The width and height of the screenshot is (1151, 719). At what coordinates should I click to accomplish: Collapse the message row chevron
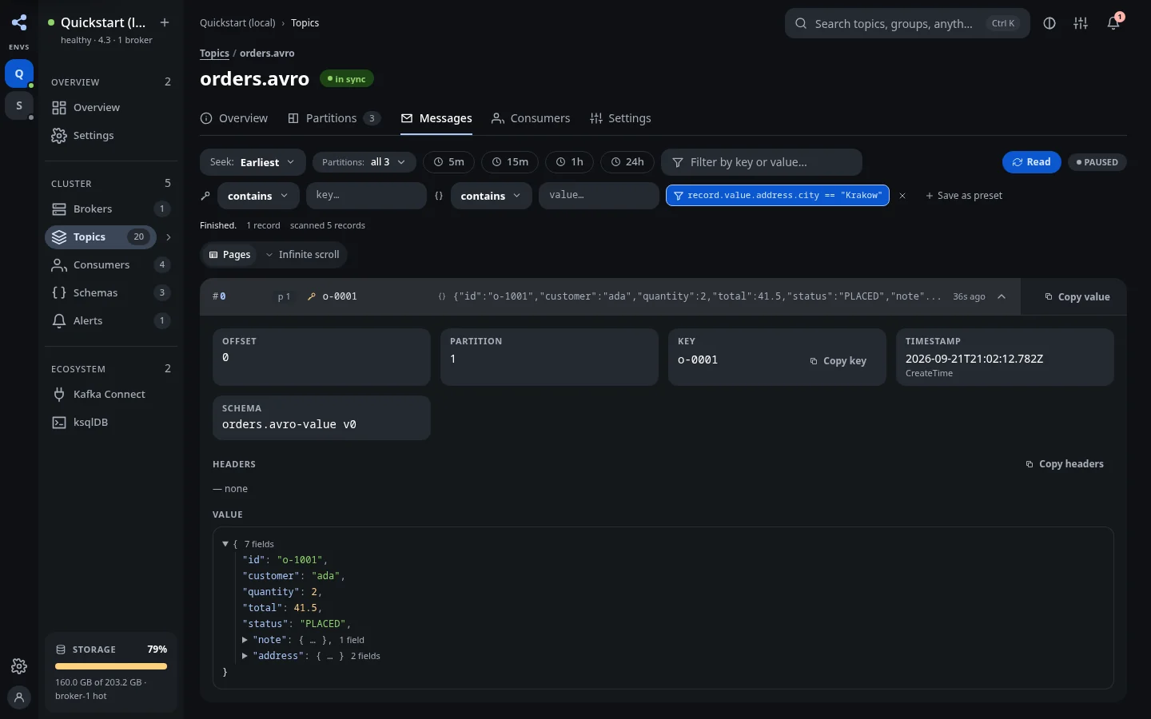[x=1002, y=296]
